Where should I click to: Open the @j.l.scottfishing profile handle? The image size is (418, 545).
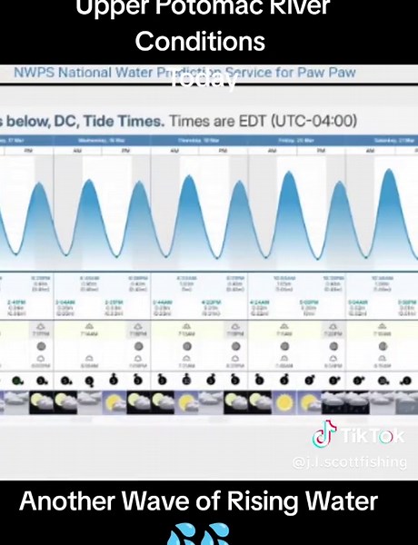click(350, 462)
